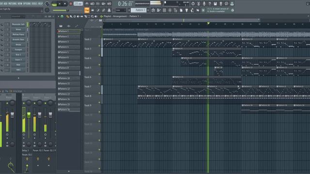Mute Track 3 via its green dot
Image resolution: width=310 pixels, height=174 pixels.
tap(99, 55)
